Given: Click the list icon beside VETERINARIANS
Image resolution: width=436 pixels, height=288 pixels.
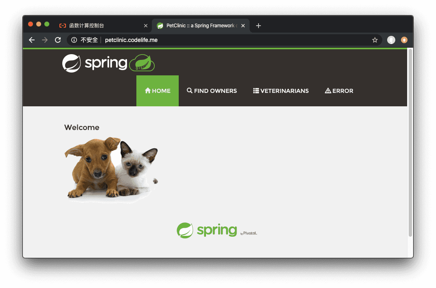Looking at the screenshot, I should [256, 90].
